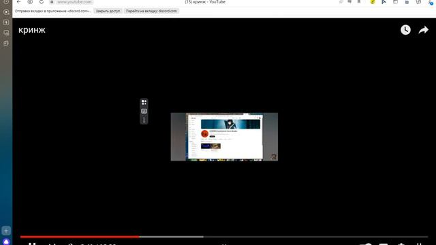Screen dimensions: 436x245
Task: Click the "(15) кринж - YouTube" page title
Action: 205,2
